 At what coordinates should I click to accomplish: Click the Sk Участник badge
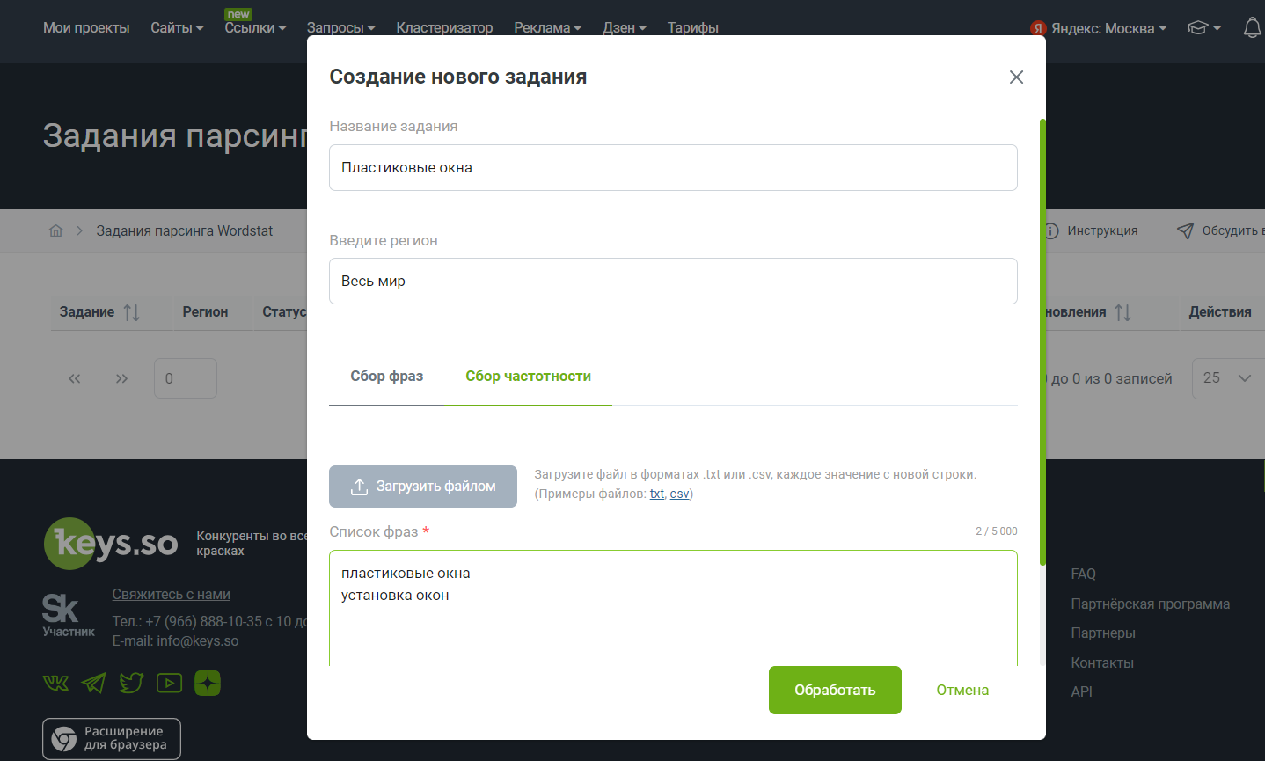(68, 615)
